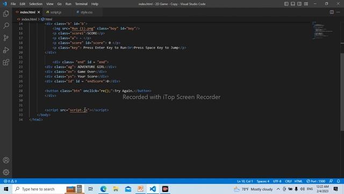Click html symbol in the breadcrumb

pos(49,19)
